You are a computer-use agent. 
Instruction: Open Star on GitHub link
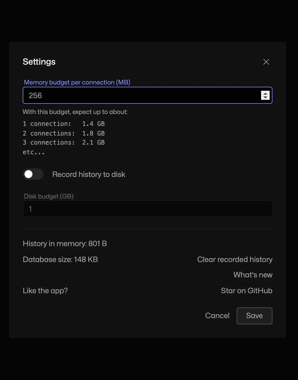(x=247, y=291)
